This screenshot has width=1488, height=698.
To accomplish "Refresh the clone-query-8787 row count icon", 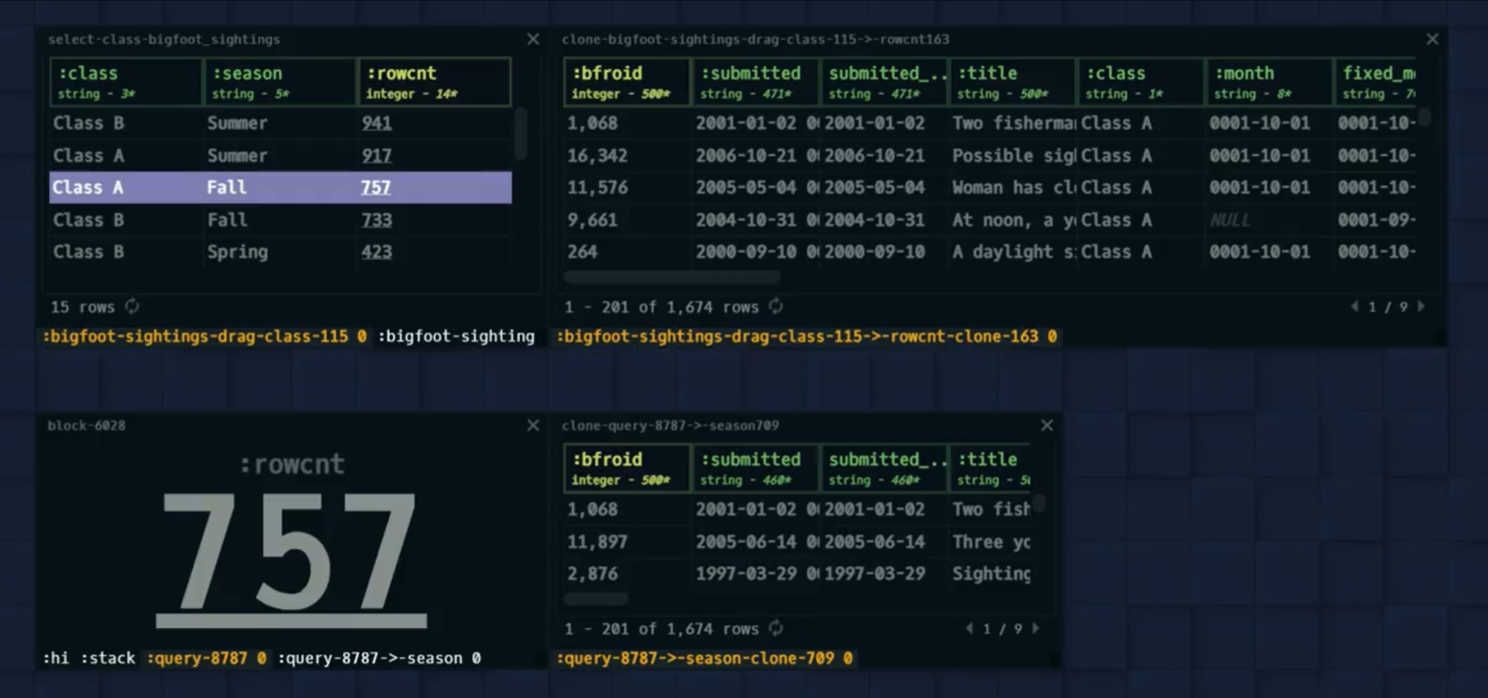I will 775,629.
